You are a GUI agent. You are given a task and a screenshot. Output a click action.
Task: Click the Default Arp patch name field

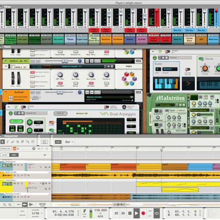click(x=36, y=113)
